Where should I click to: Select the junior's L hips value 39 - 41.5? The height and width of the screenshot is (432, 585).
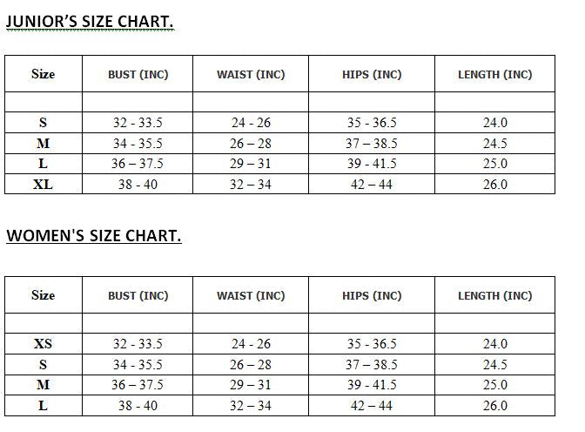(372, 164)
